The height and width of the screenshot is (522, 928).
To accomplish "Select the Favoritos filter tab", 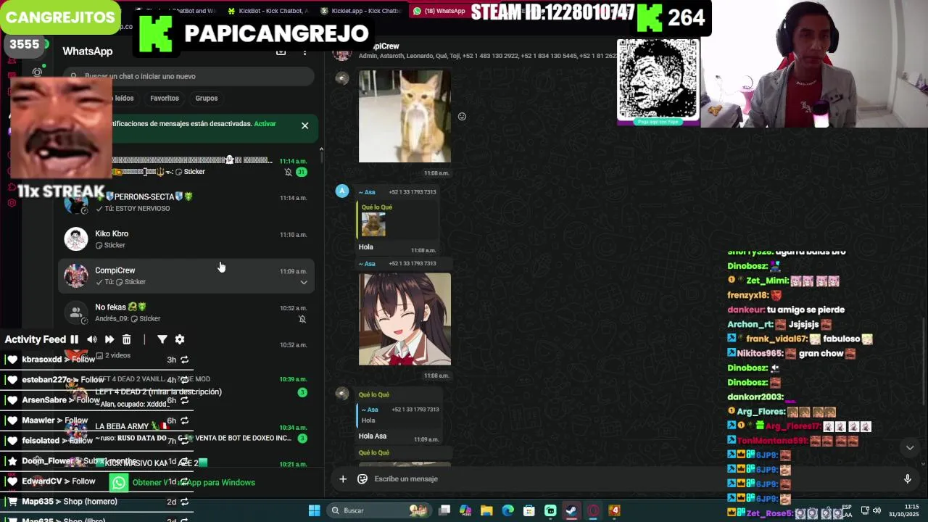I will (x=165, y=98).
